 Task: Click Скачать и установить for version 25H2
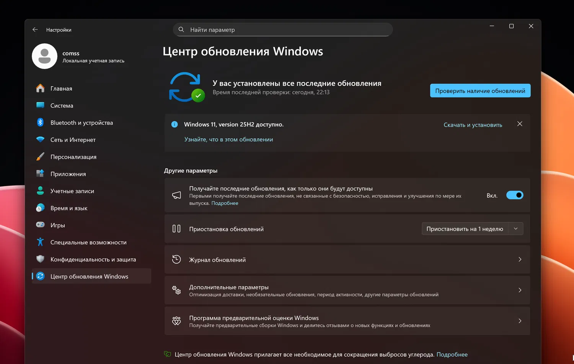click(x=473, y=125)
